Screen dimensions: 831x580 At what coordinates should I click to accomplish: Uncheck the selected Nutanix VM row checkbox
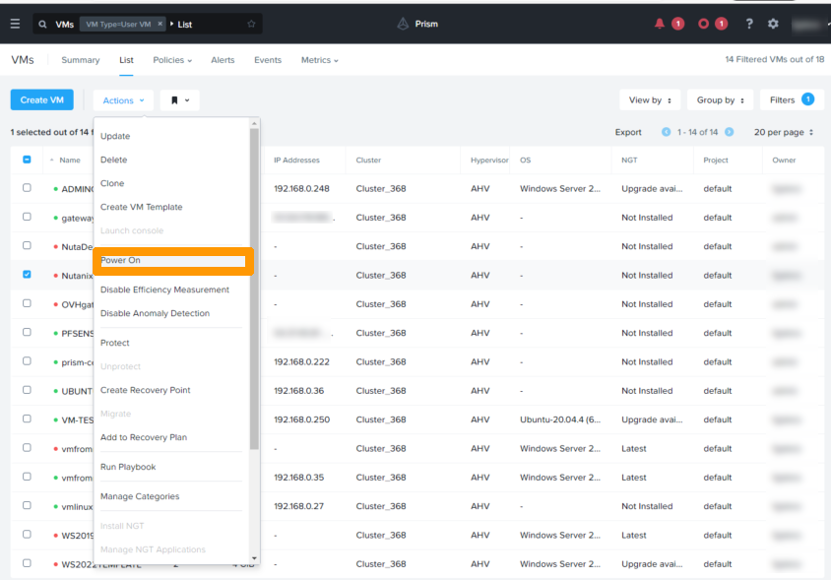[x=27, y=275]
